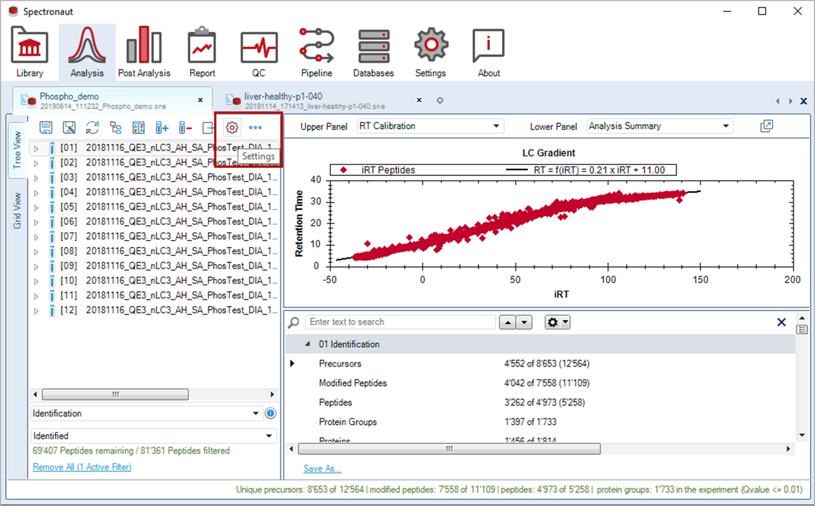Click the pin icon next to liver-healthy tab
Viewport: 815px width, 506px height.
[x=440, y=100]
